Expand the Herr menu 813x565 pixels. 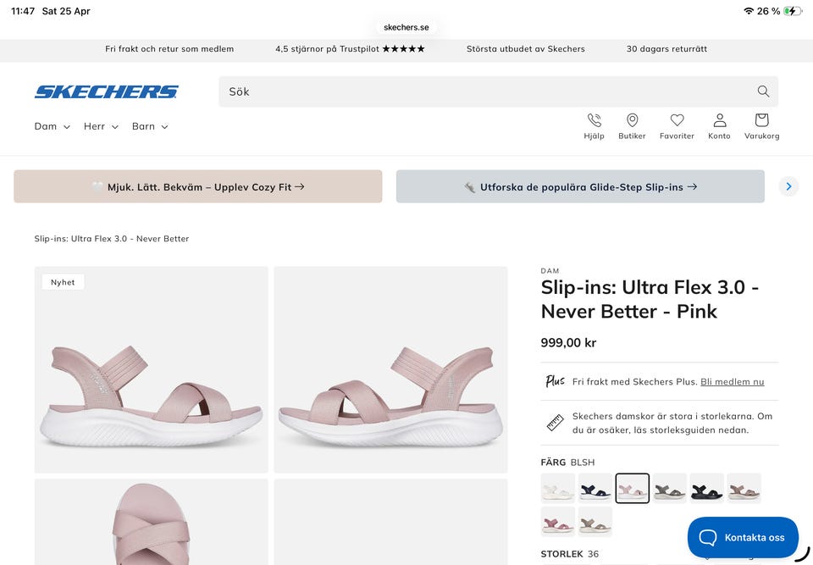[101, 126]
